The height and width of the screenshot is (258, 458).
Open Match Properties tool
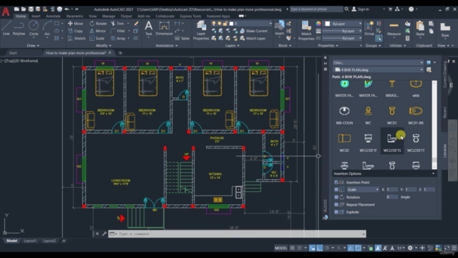[x=306, y=30]
